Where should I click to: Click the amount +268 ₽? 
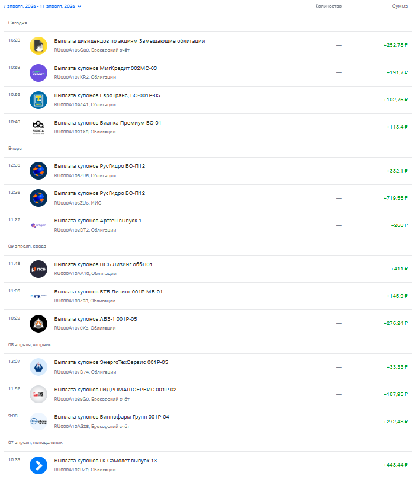click(399, 226)
